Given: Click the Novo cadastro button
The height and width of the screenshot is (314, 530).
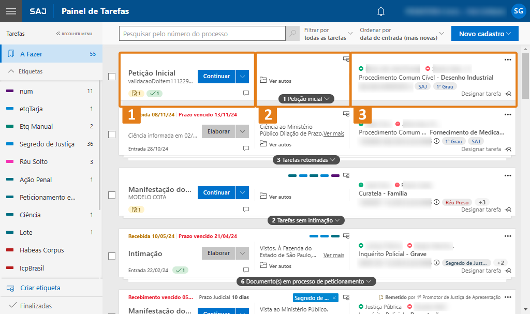Looking at the screenshot, I should click(x=484, y=34).
